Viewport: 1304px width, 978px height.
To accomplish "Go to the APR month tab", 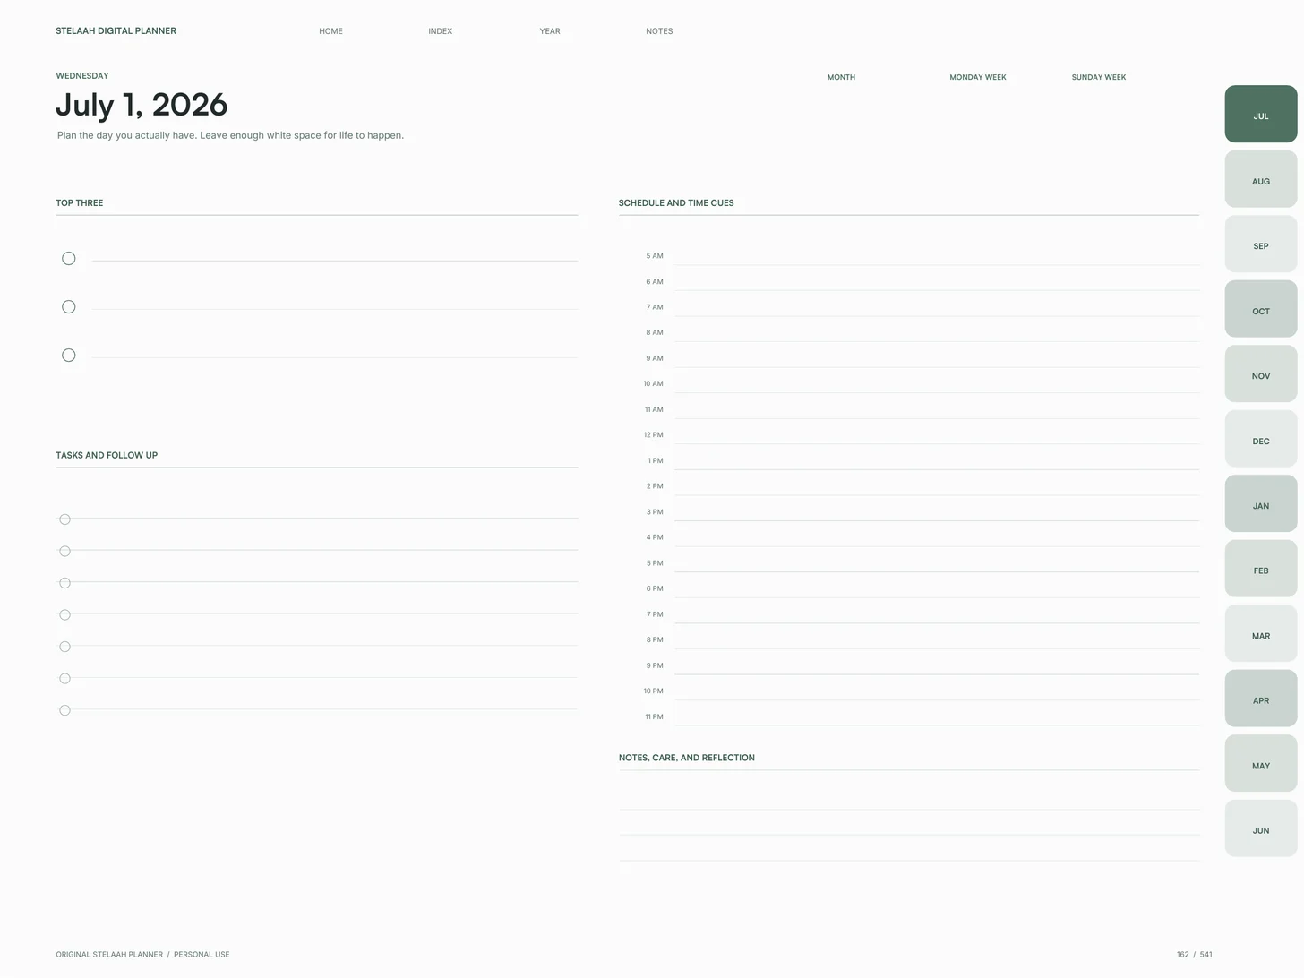I will (1260, 699).
